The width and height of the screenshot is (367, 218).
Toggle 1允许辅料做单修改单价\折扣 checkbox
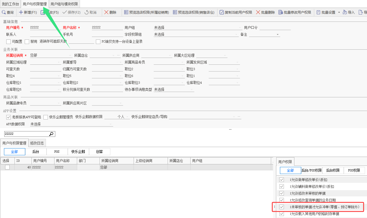pos(282,186)
